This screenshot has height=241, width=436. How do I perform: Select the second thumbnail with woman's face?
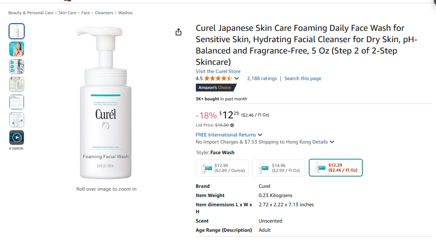17,49
